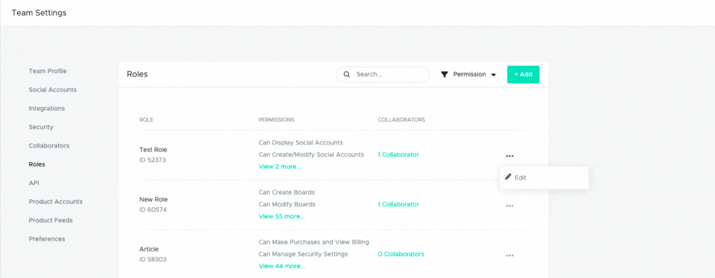Open the Test Role three-dot menu
The height and width of the screenshot is (278, 715).
pos(509,156)
